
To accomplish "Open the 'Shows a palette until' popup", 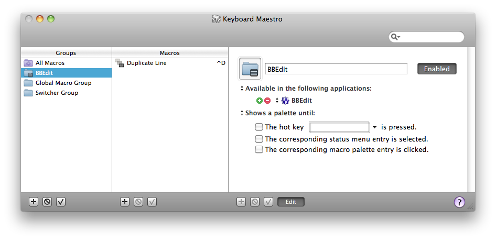I will coord(242,113).
